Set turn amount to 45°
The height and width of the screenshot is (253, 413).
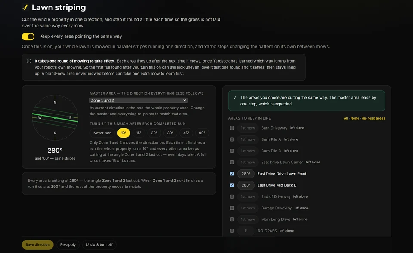coord(186,133)
